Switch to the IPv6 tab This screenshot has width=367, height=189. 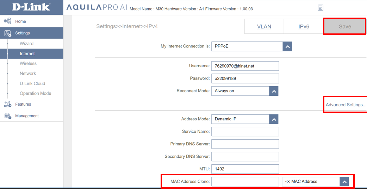(x=304, y=26)
